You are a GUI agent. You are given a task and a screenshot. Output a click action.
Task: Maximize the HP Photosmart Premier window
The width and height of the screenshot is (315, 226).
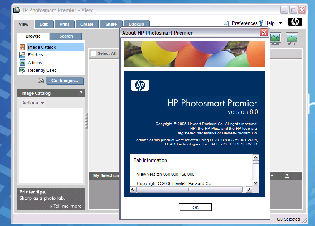pos(293,10)
